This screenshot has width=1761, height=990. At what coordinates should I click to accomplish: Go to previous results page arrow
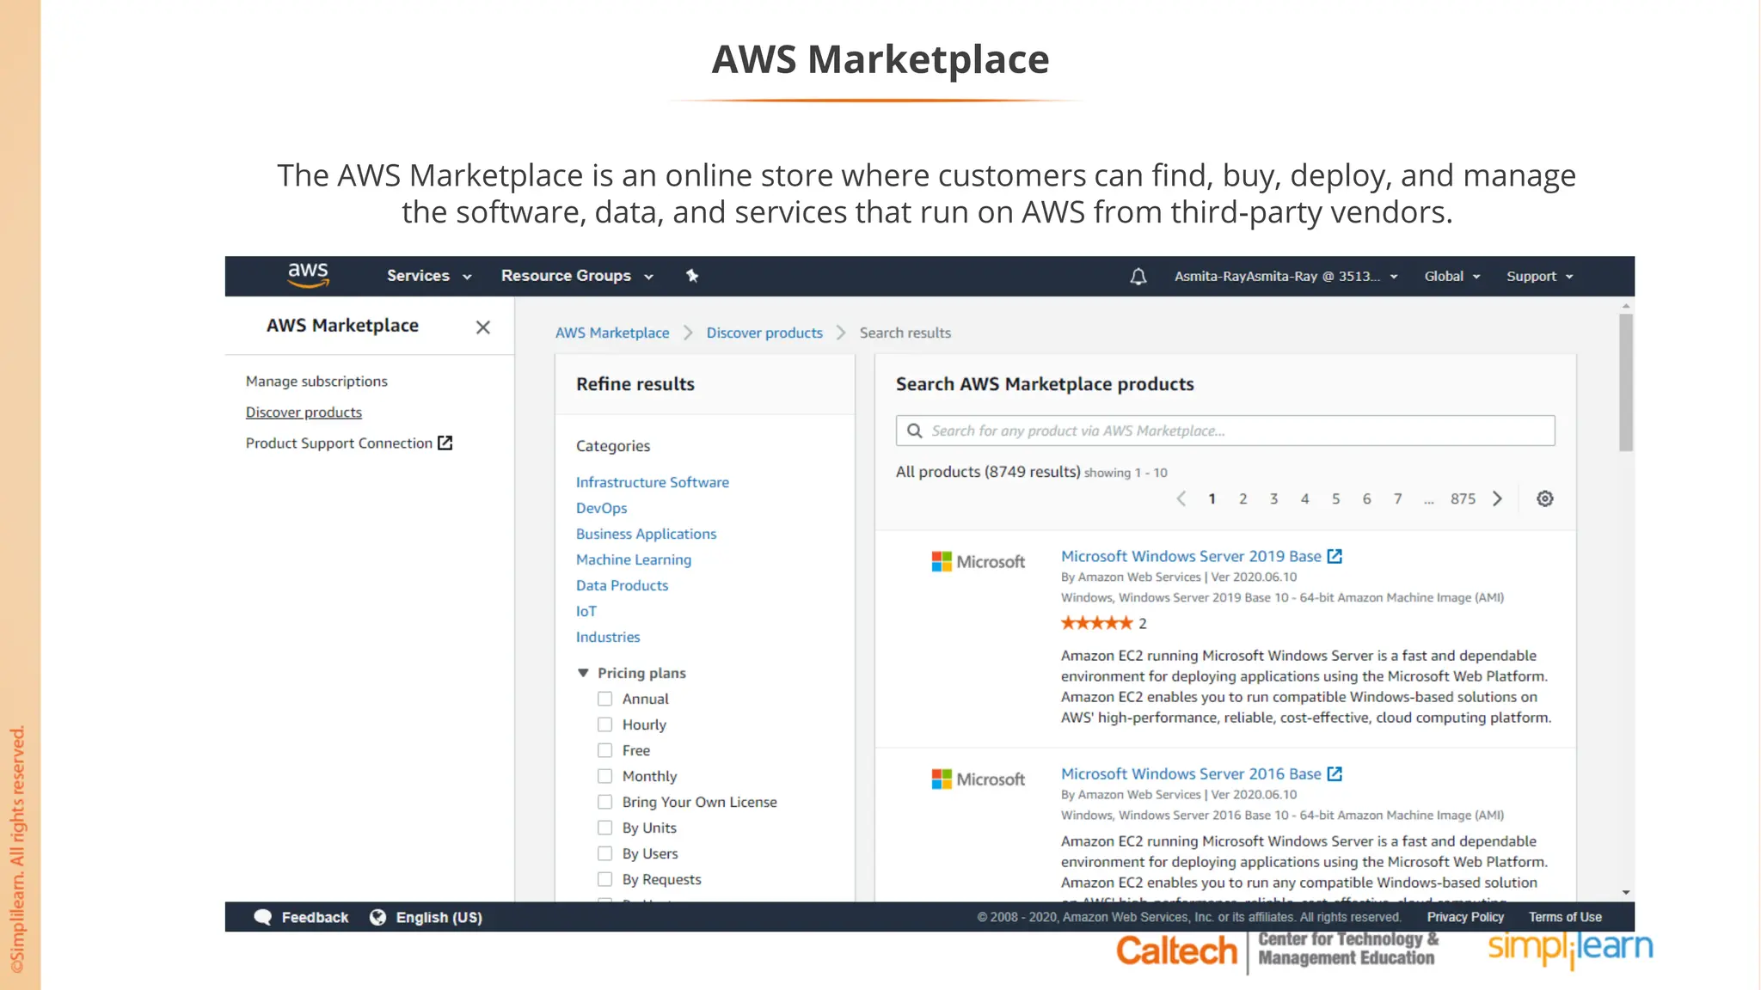[x=1181, y=498]
